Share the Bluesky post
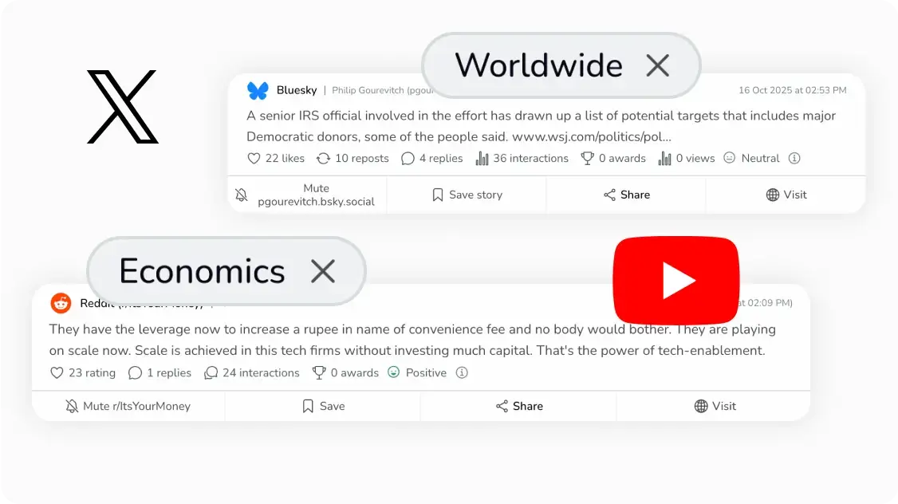The image size is (898, 504). (x=627, y=195)
